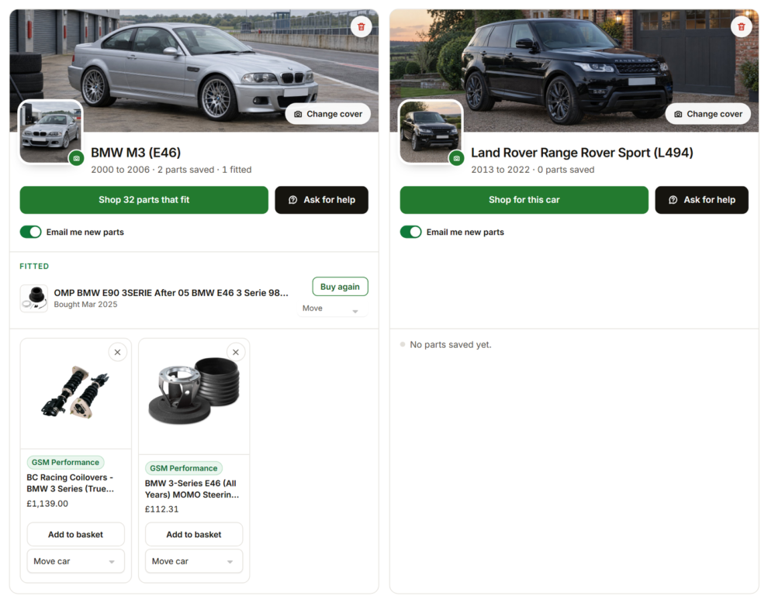Click 'No parts saved yet.' message
The image size is (768, 603).
451,345
